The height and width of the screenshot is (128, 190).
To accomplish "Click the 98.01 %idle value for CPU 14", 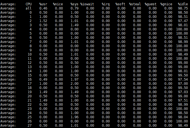I will (x=183, y=71).
